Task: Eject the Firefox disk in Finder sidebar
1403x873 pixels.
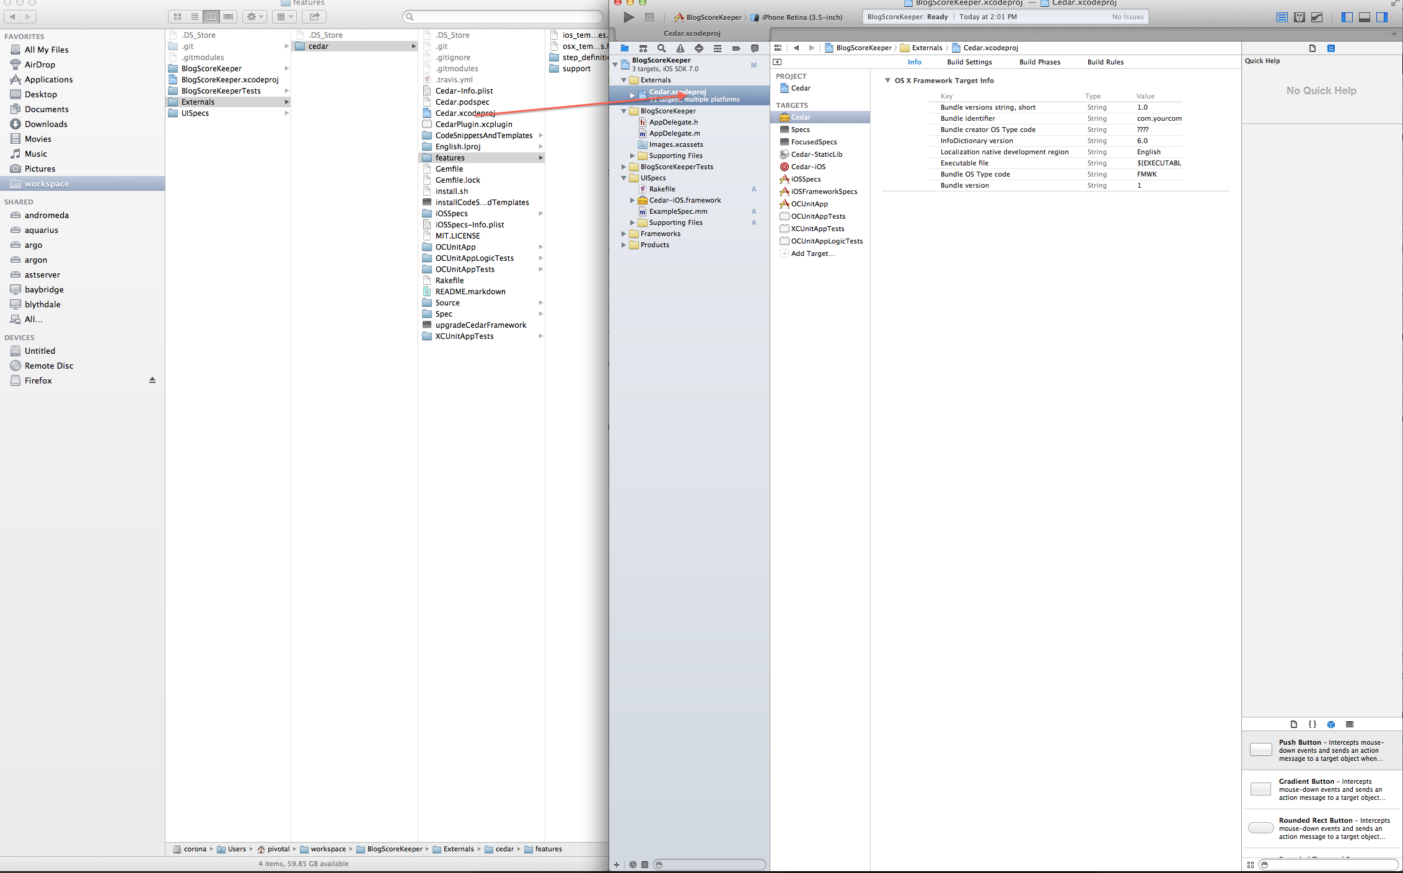Action: coord(152,380)
